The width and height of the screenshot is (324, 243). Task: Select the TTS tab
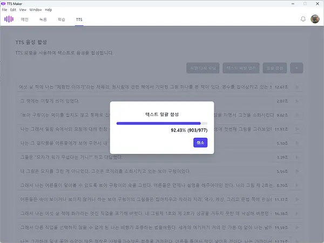coord(79,19)
